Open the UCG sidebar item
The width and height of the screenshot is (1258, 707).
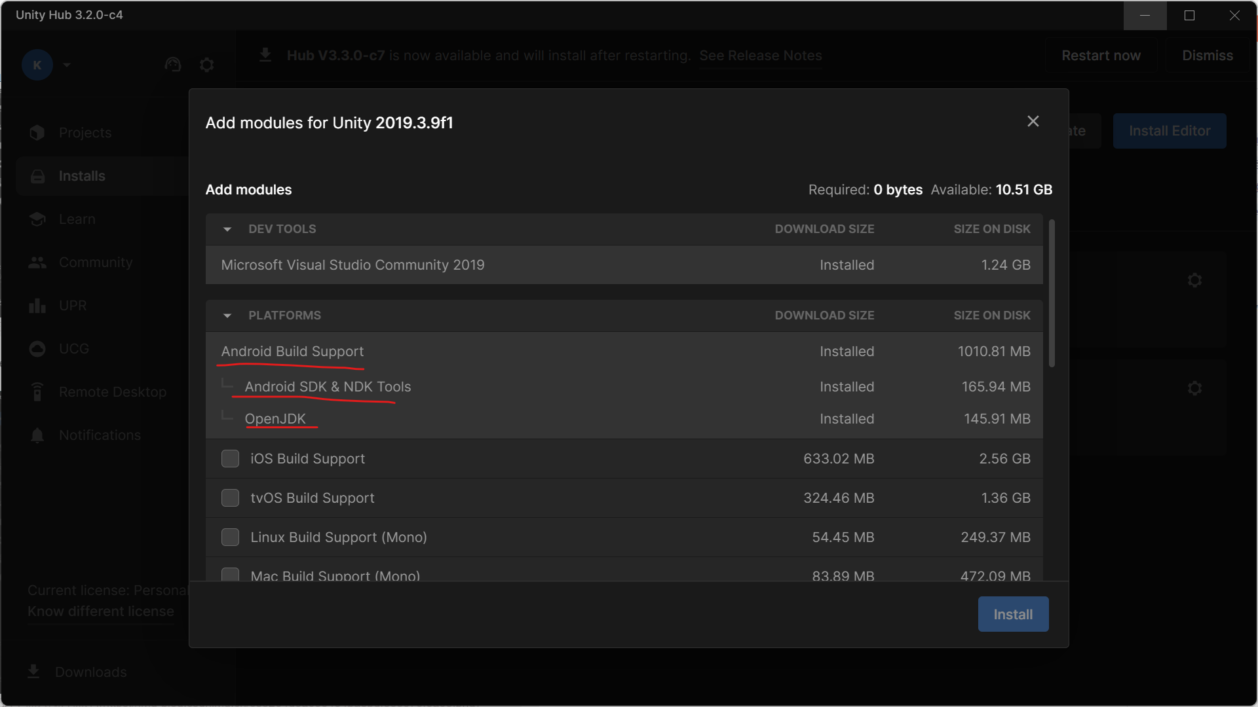coord(102,348)
